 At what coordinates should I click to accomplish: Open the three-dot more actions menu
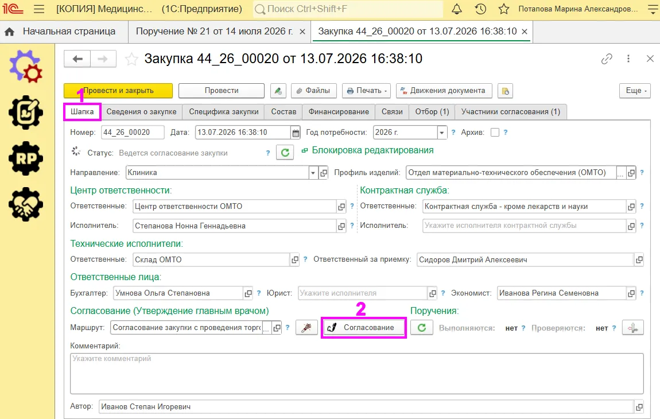(628, 59)
